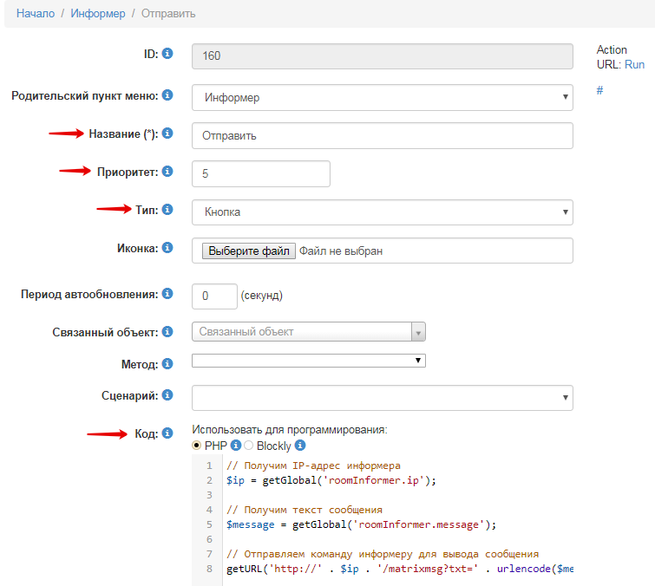Click the info icon after PHP option
This screenshot has width=655, height=586.
pyautogui.click(x=236, y=446)
